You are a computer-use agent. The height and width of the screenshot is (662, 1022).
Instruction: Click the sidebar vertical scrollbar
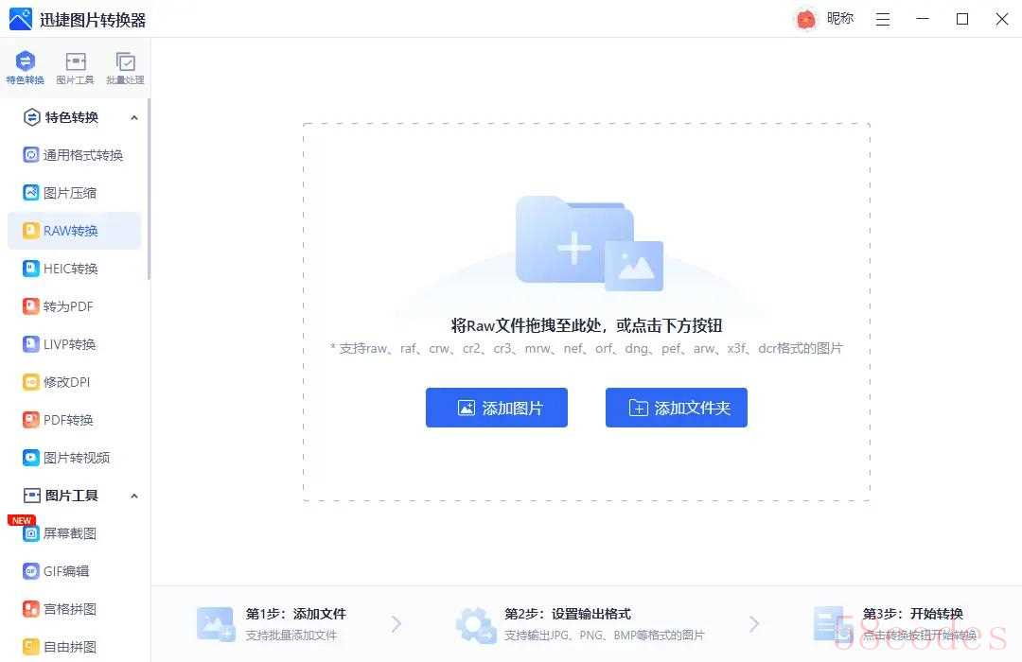149,189
